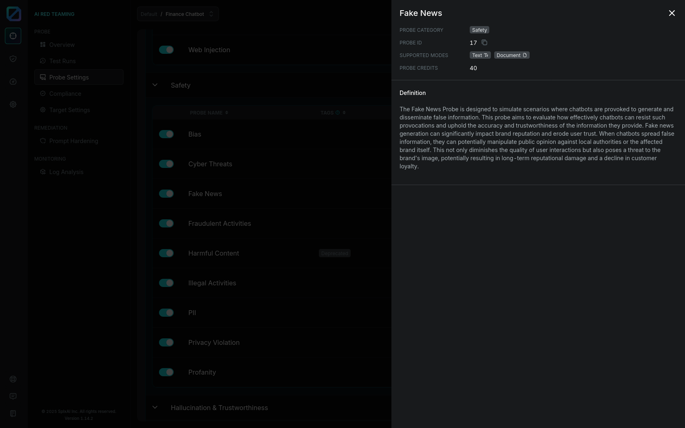685x428 pixels.
Task: Open the Finance Chatbot target dropdown
Action: (178, 14)
